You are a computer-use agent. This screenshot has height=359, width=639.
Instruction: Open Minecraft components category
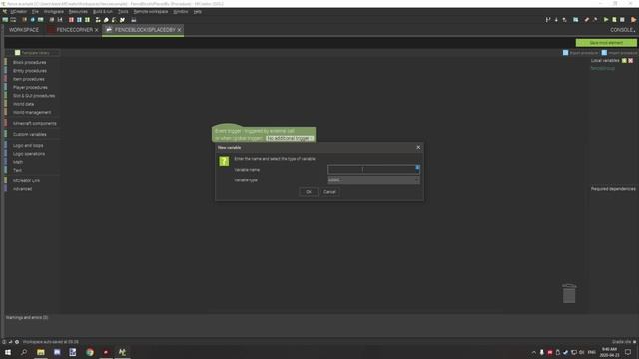[x=35, y=123]
